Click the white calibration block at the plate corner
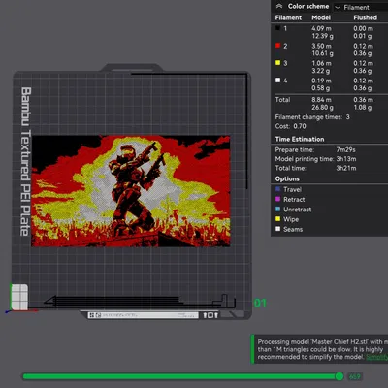The height and width of the screenshot is (388, 388). (x=19, y=297)
